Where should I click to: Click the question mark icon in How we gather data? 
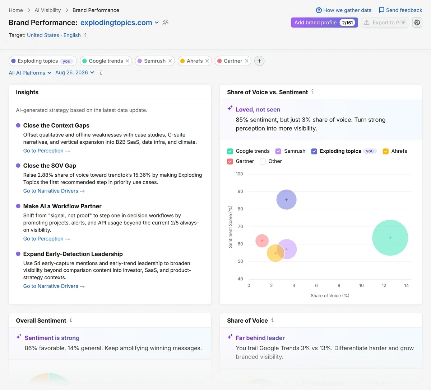pos(319,10)
